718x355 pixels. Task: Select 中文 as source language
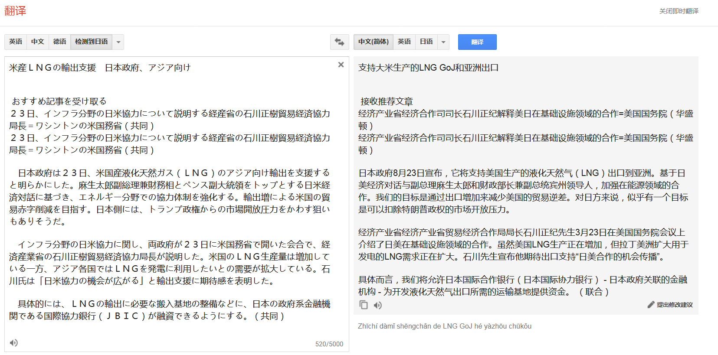click(x=38, y=42)
